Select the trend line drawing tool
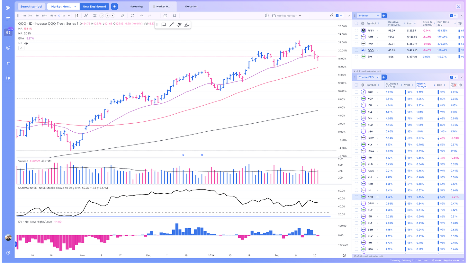 (171, 25)
